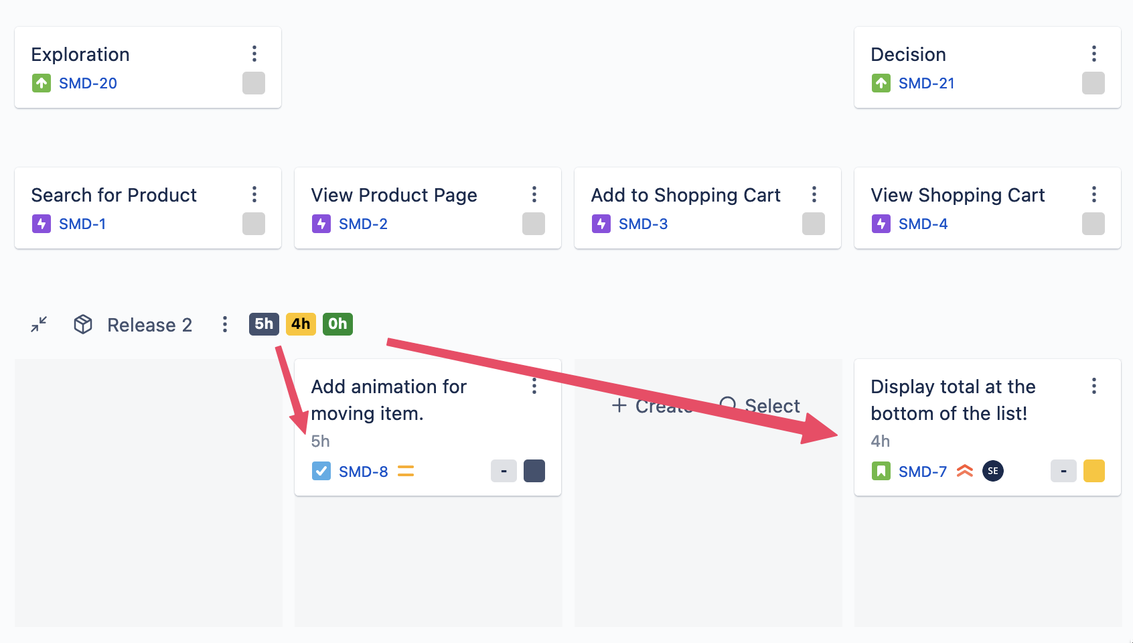1133x643 pixels.
Task: Open the SMD-7 issue link
Action: pos(922,472)
